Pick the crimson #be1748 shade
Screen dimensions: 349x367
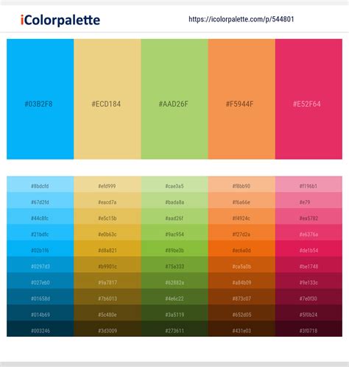(x=309, y=265)
